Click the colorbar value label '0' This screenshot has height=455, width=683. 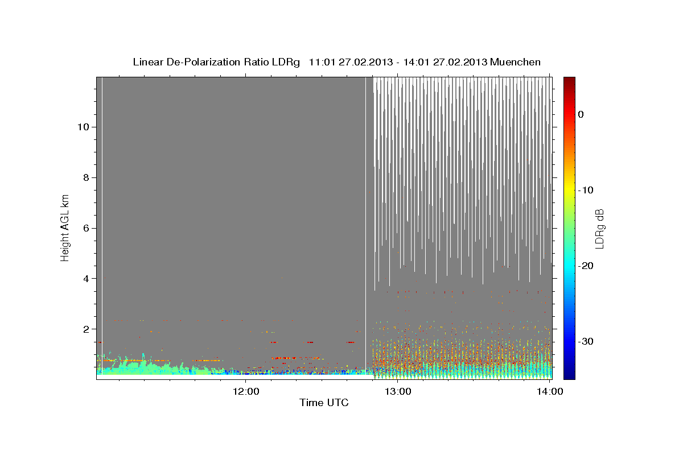click(581, 114)
